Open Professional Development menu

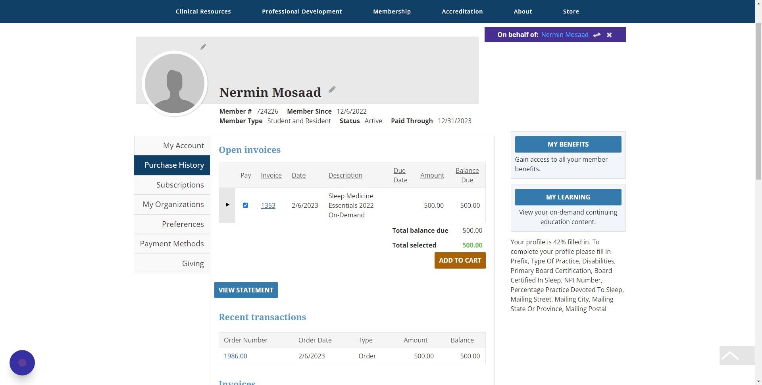point(302,12)
